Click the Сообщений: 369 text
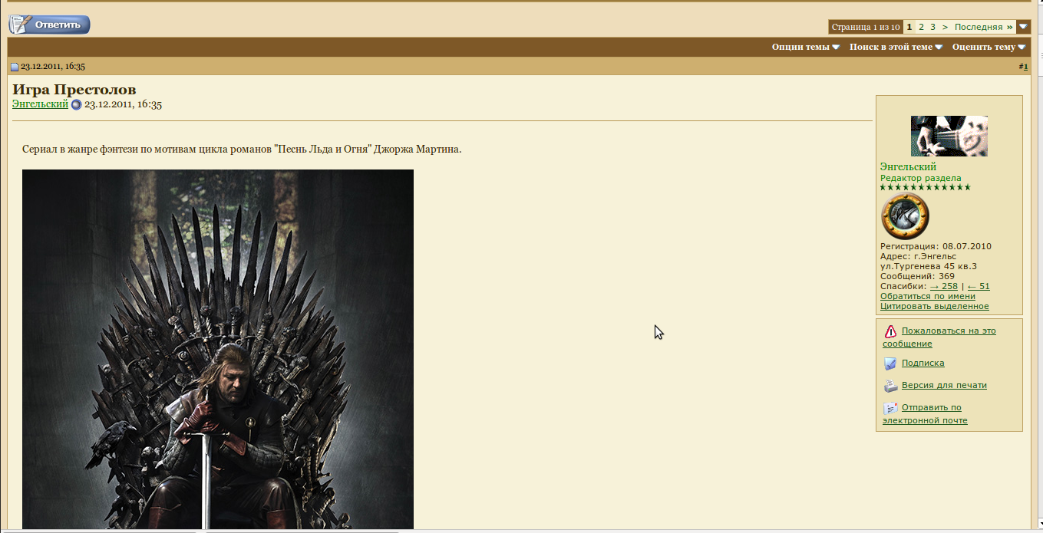 tap(917, 276)
